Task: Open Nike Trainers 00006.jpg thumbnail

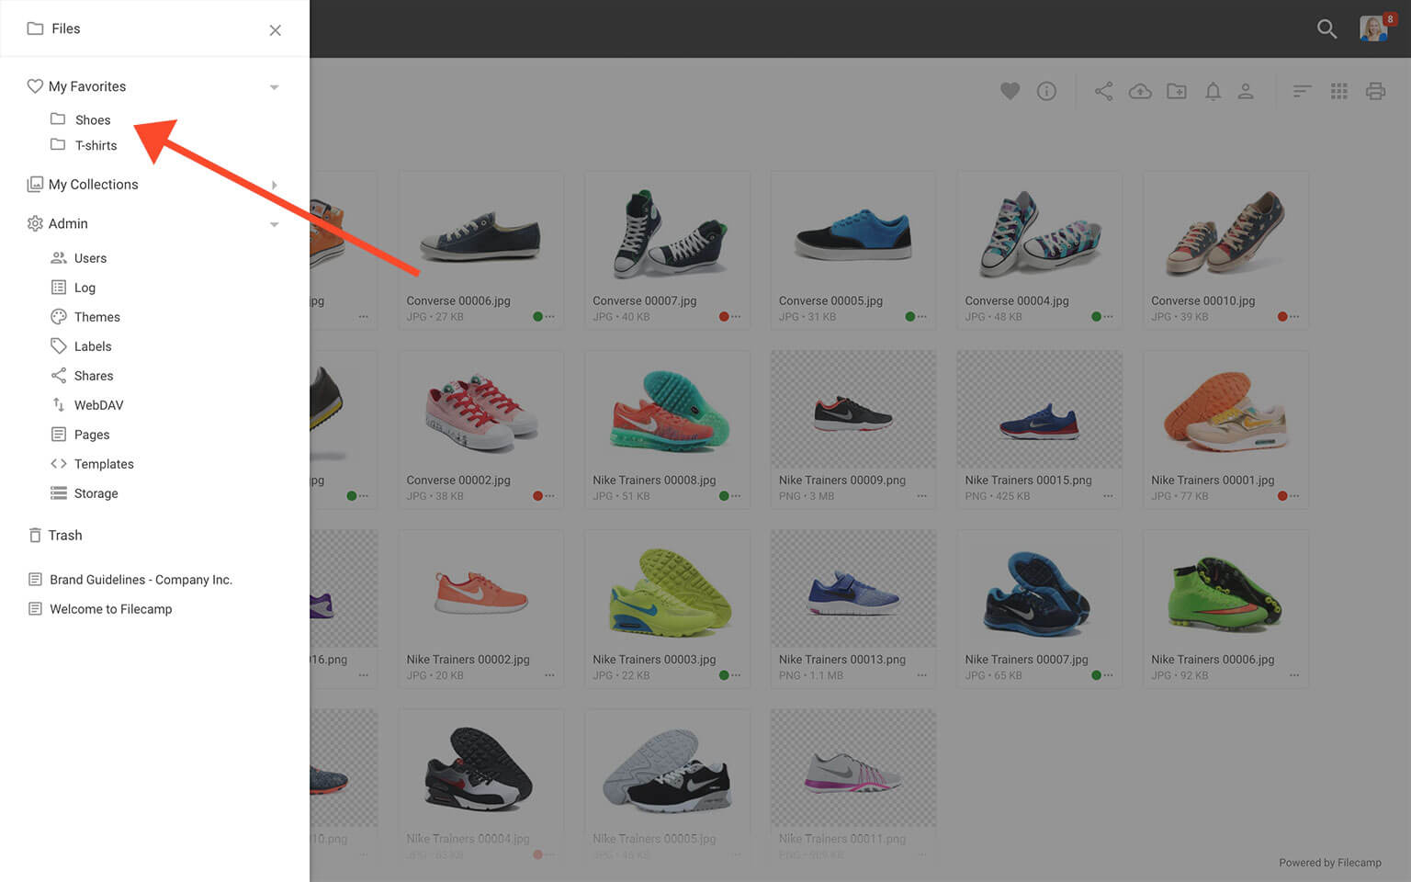Action: [1226, 588]
